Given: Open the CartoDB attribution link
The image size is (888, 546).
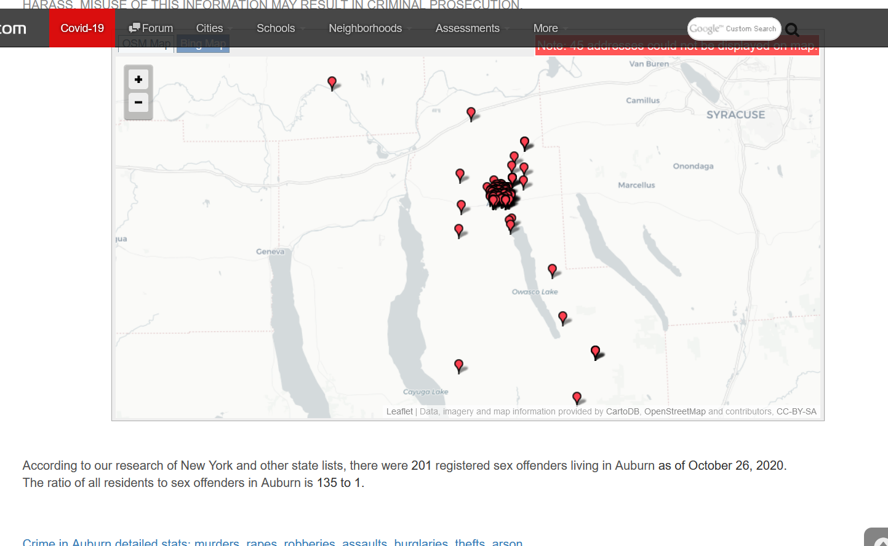Looking at the screenshot, I should click(623, 412).
